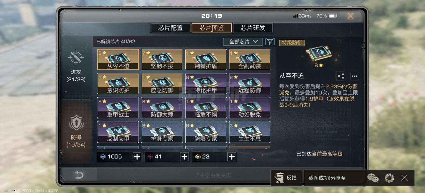Image resolution: width=425 pixels, height=193 pixels.
Task: Open the 反馈 feedback button
Action: 286,178
